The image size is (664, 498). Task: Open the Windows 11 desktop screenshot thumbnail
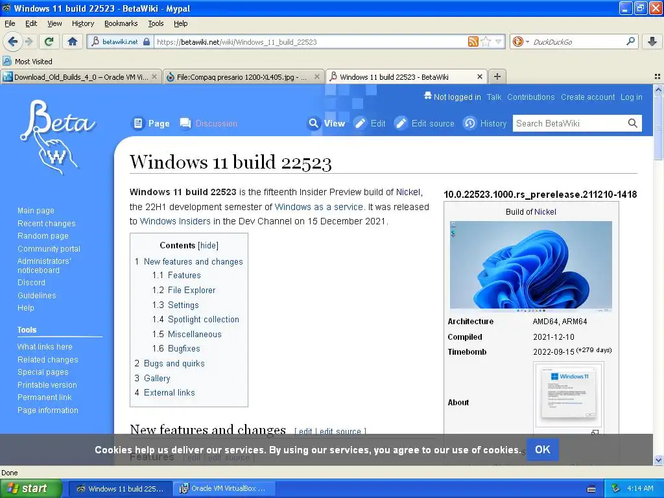pos(530,267)
